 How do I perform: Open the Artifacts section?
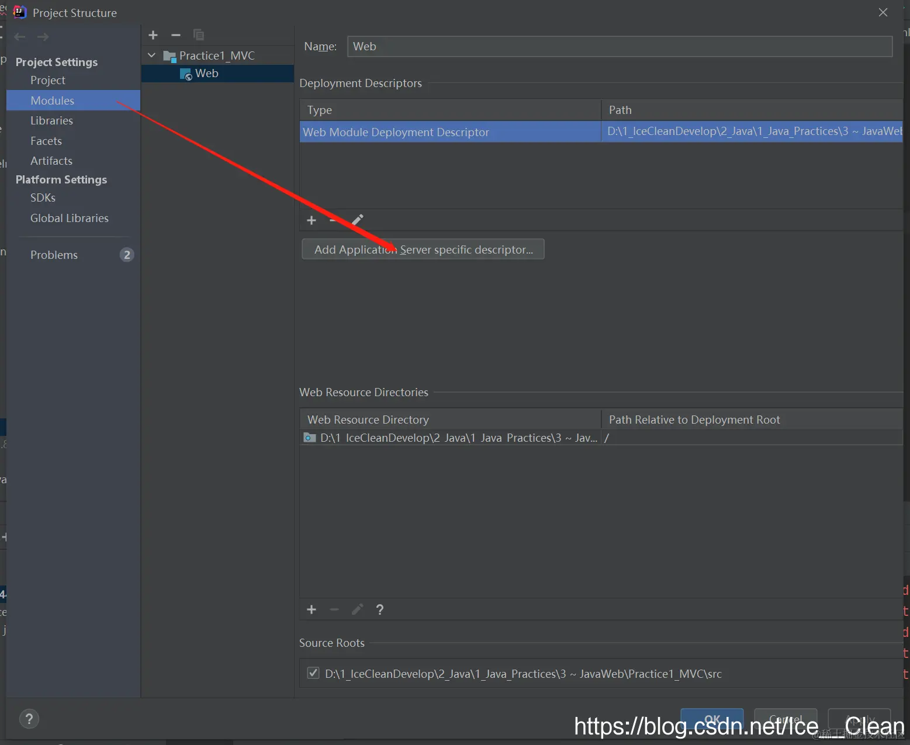(x=51, y=161)
